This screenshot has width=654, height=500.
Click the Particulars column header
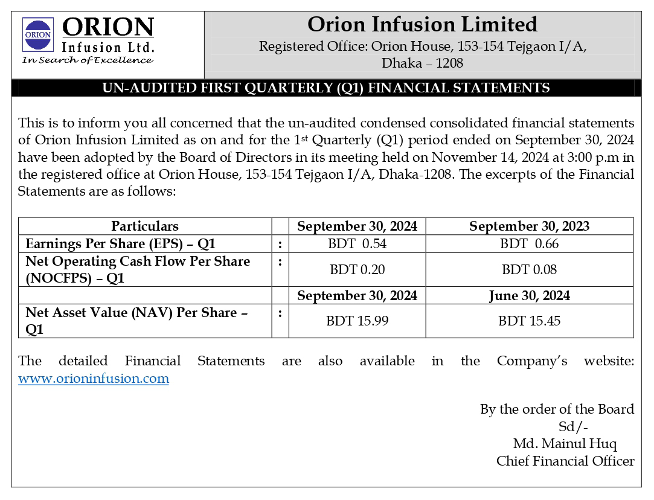click(145, 226)
